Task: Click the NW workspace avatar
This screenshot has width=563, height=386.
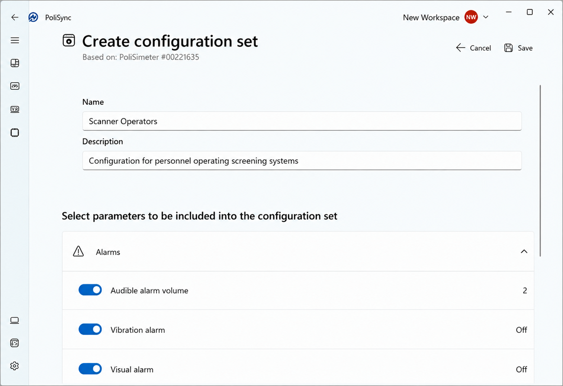Action: [471, 17]
